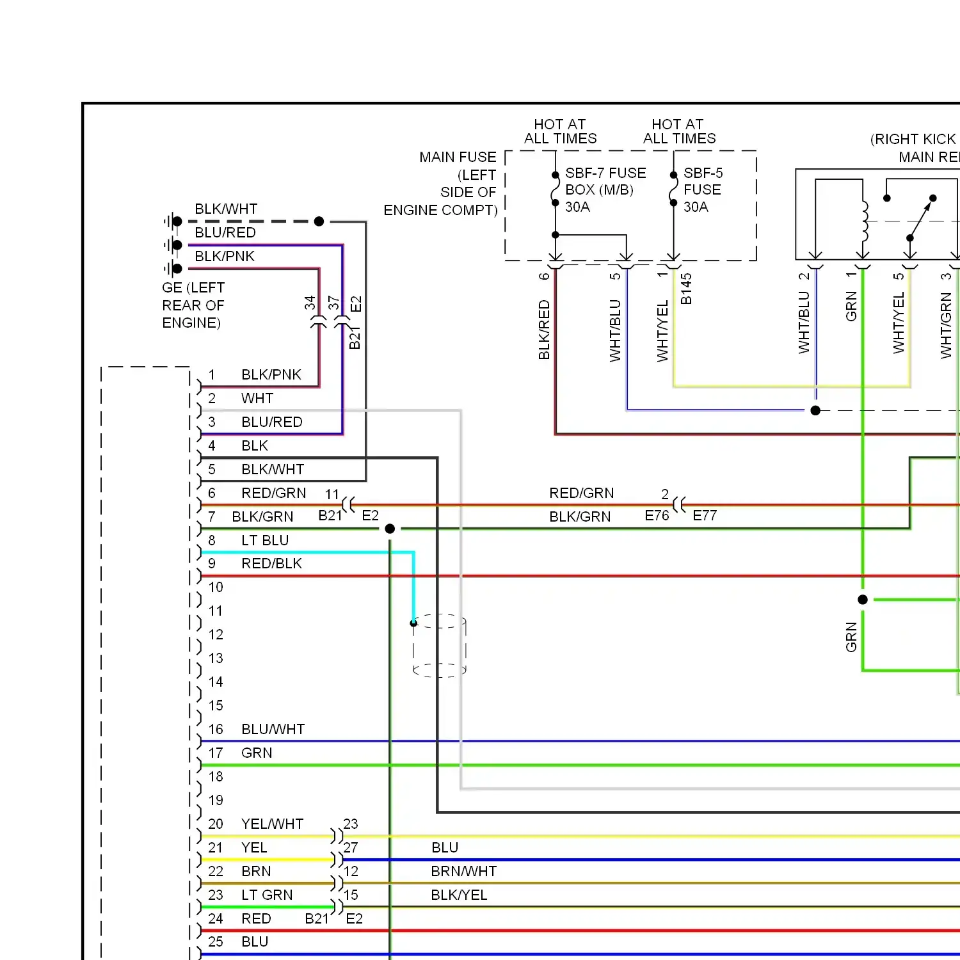960x960 pixels.
Task: Select the BLK/YEL wire label
Action: point(459,895)
